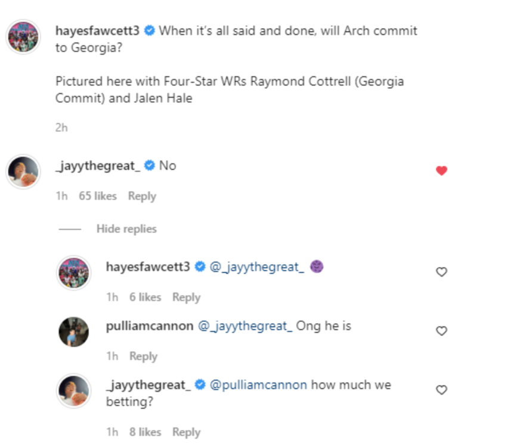Screen dimensions: 514x447
Task: View the 65 likes list
Action: point(98,196)
